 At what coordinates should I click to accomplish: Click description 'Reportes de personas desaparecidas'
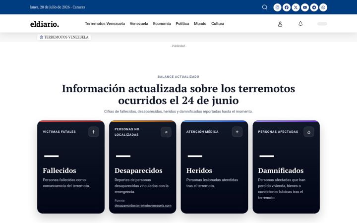pyautogui.click(x=142, y=186)
